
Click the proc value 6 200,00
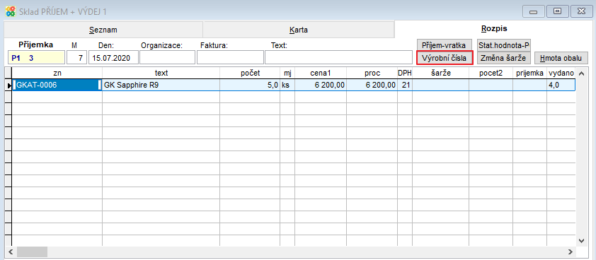point(372,85)
